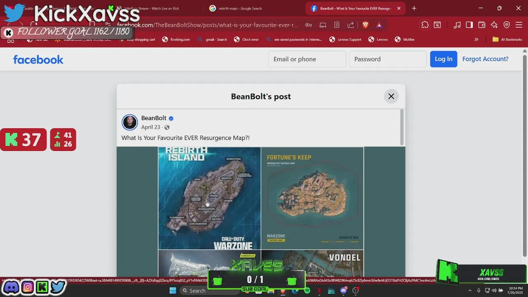Open Brave Shields lion icon
This screenshot has height=297, width=528.
365,25
